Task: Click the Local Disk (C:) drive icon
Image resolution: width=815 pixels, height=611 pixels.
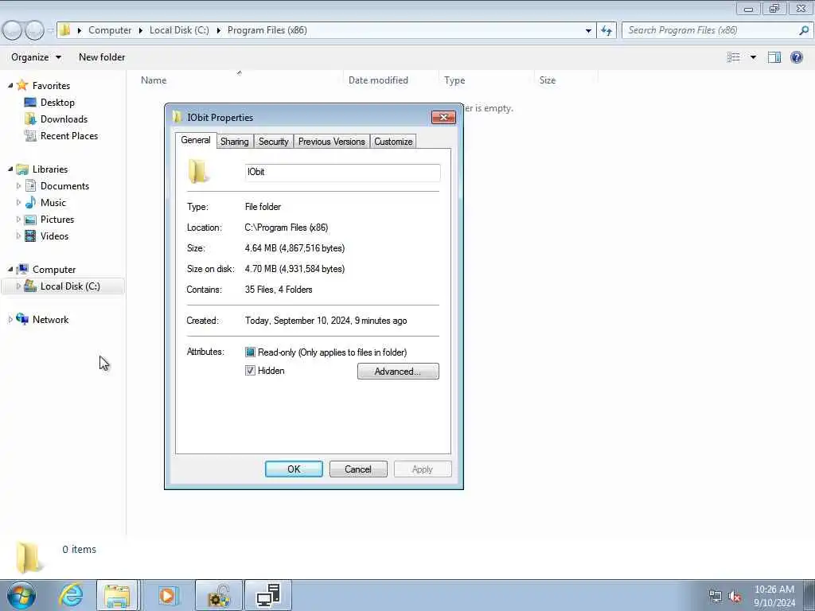Action: [30, 286]
